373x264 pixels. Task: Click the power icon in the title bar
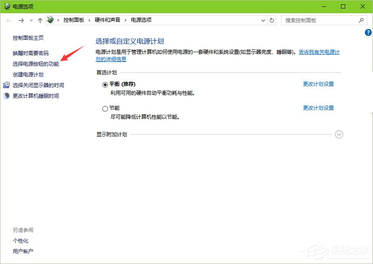pos(6,6)
